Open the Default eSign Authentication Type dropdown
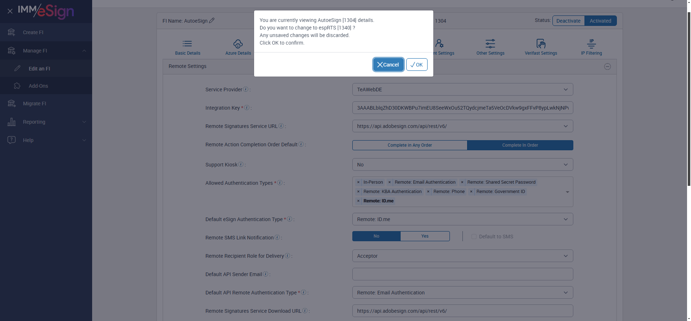 [462, 219]
